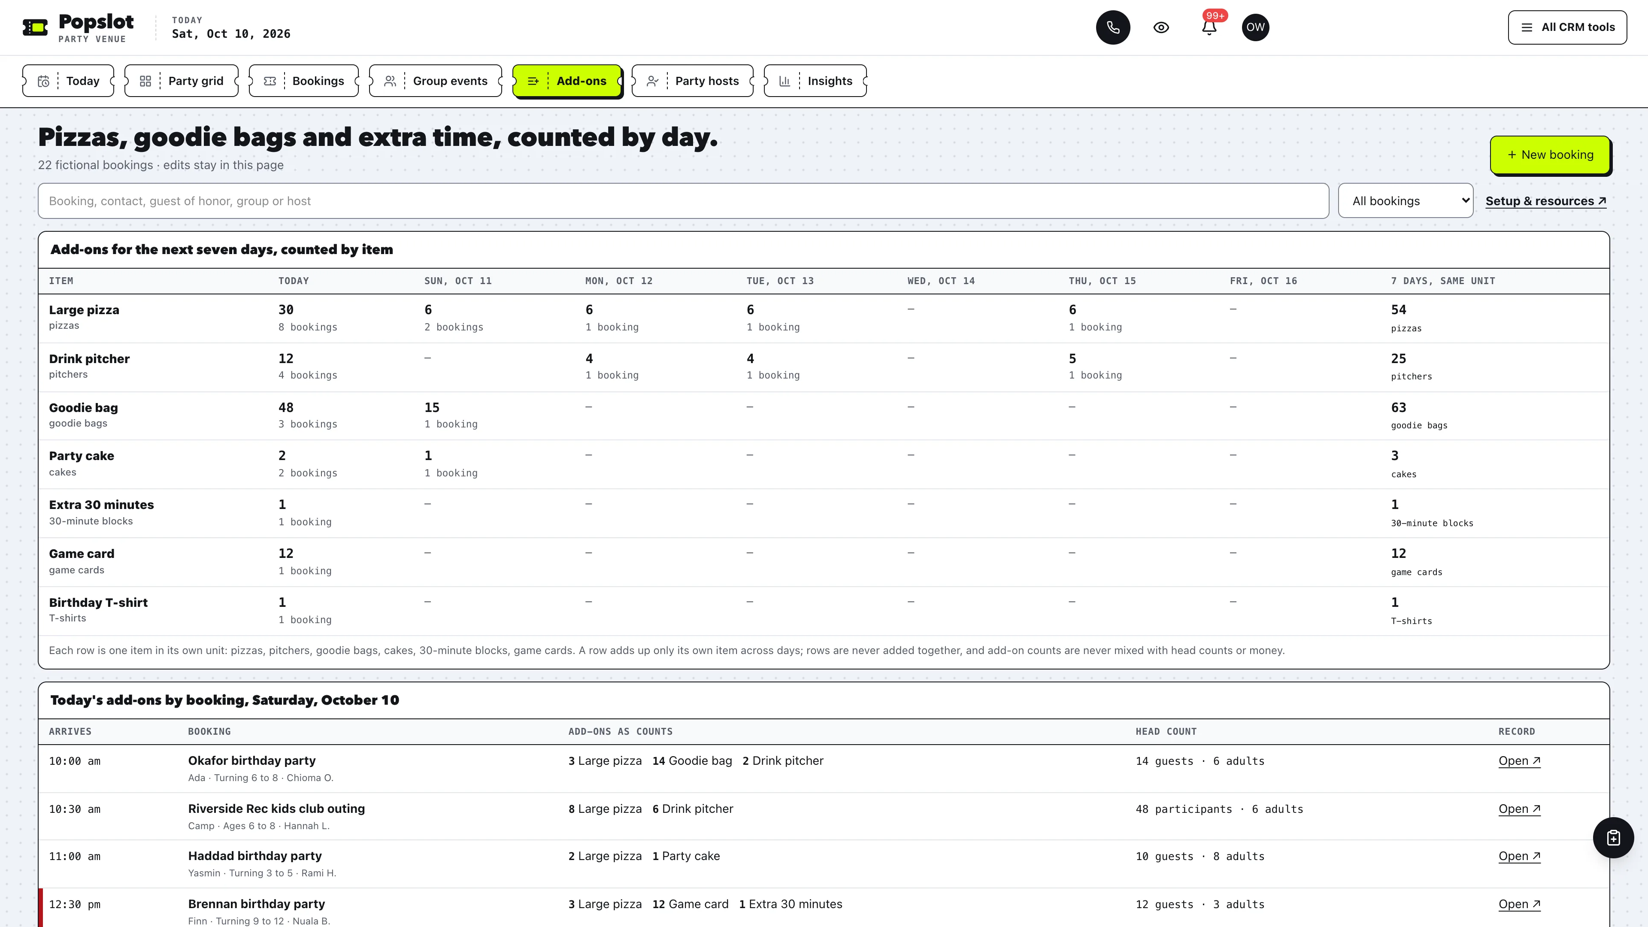The width and height of the screenshot is (1648, 927).
Task: Open Setup & resources link
Action: pos(1545,201)
